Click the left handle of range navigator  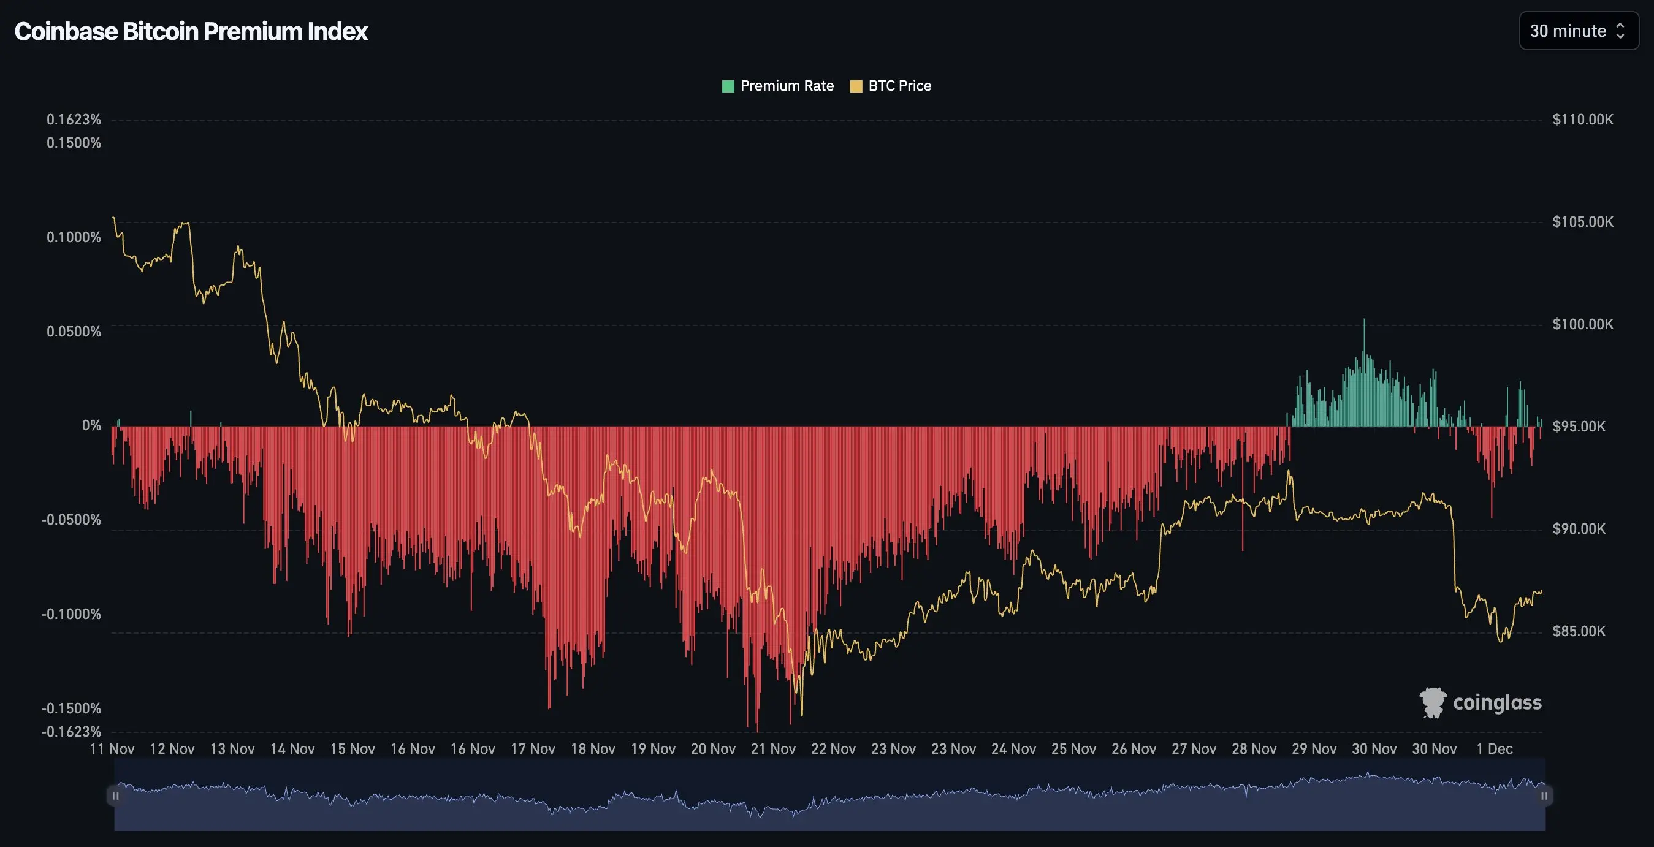pos(115,796)
